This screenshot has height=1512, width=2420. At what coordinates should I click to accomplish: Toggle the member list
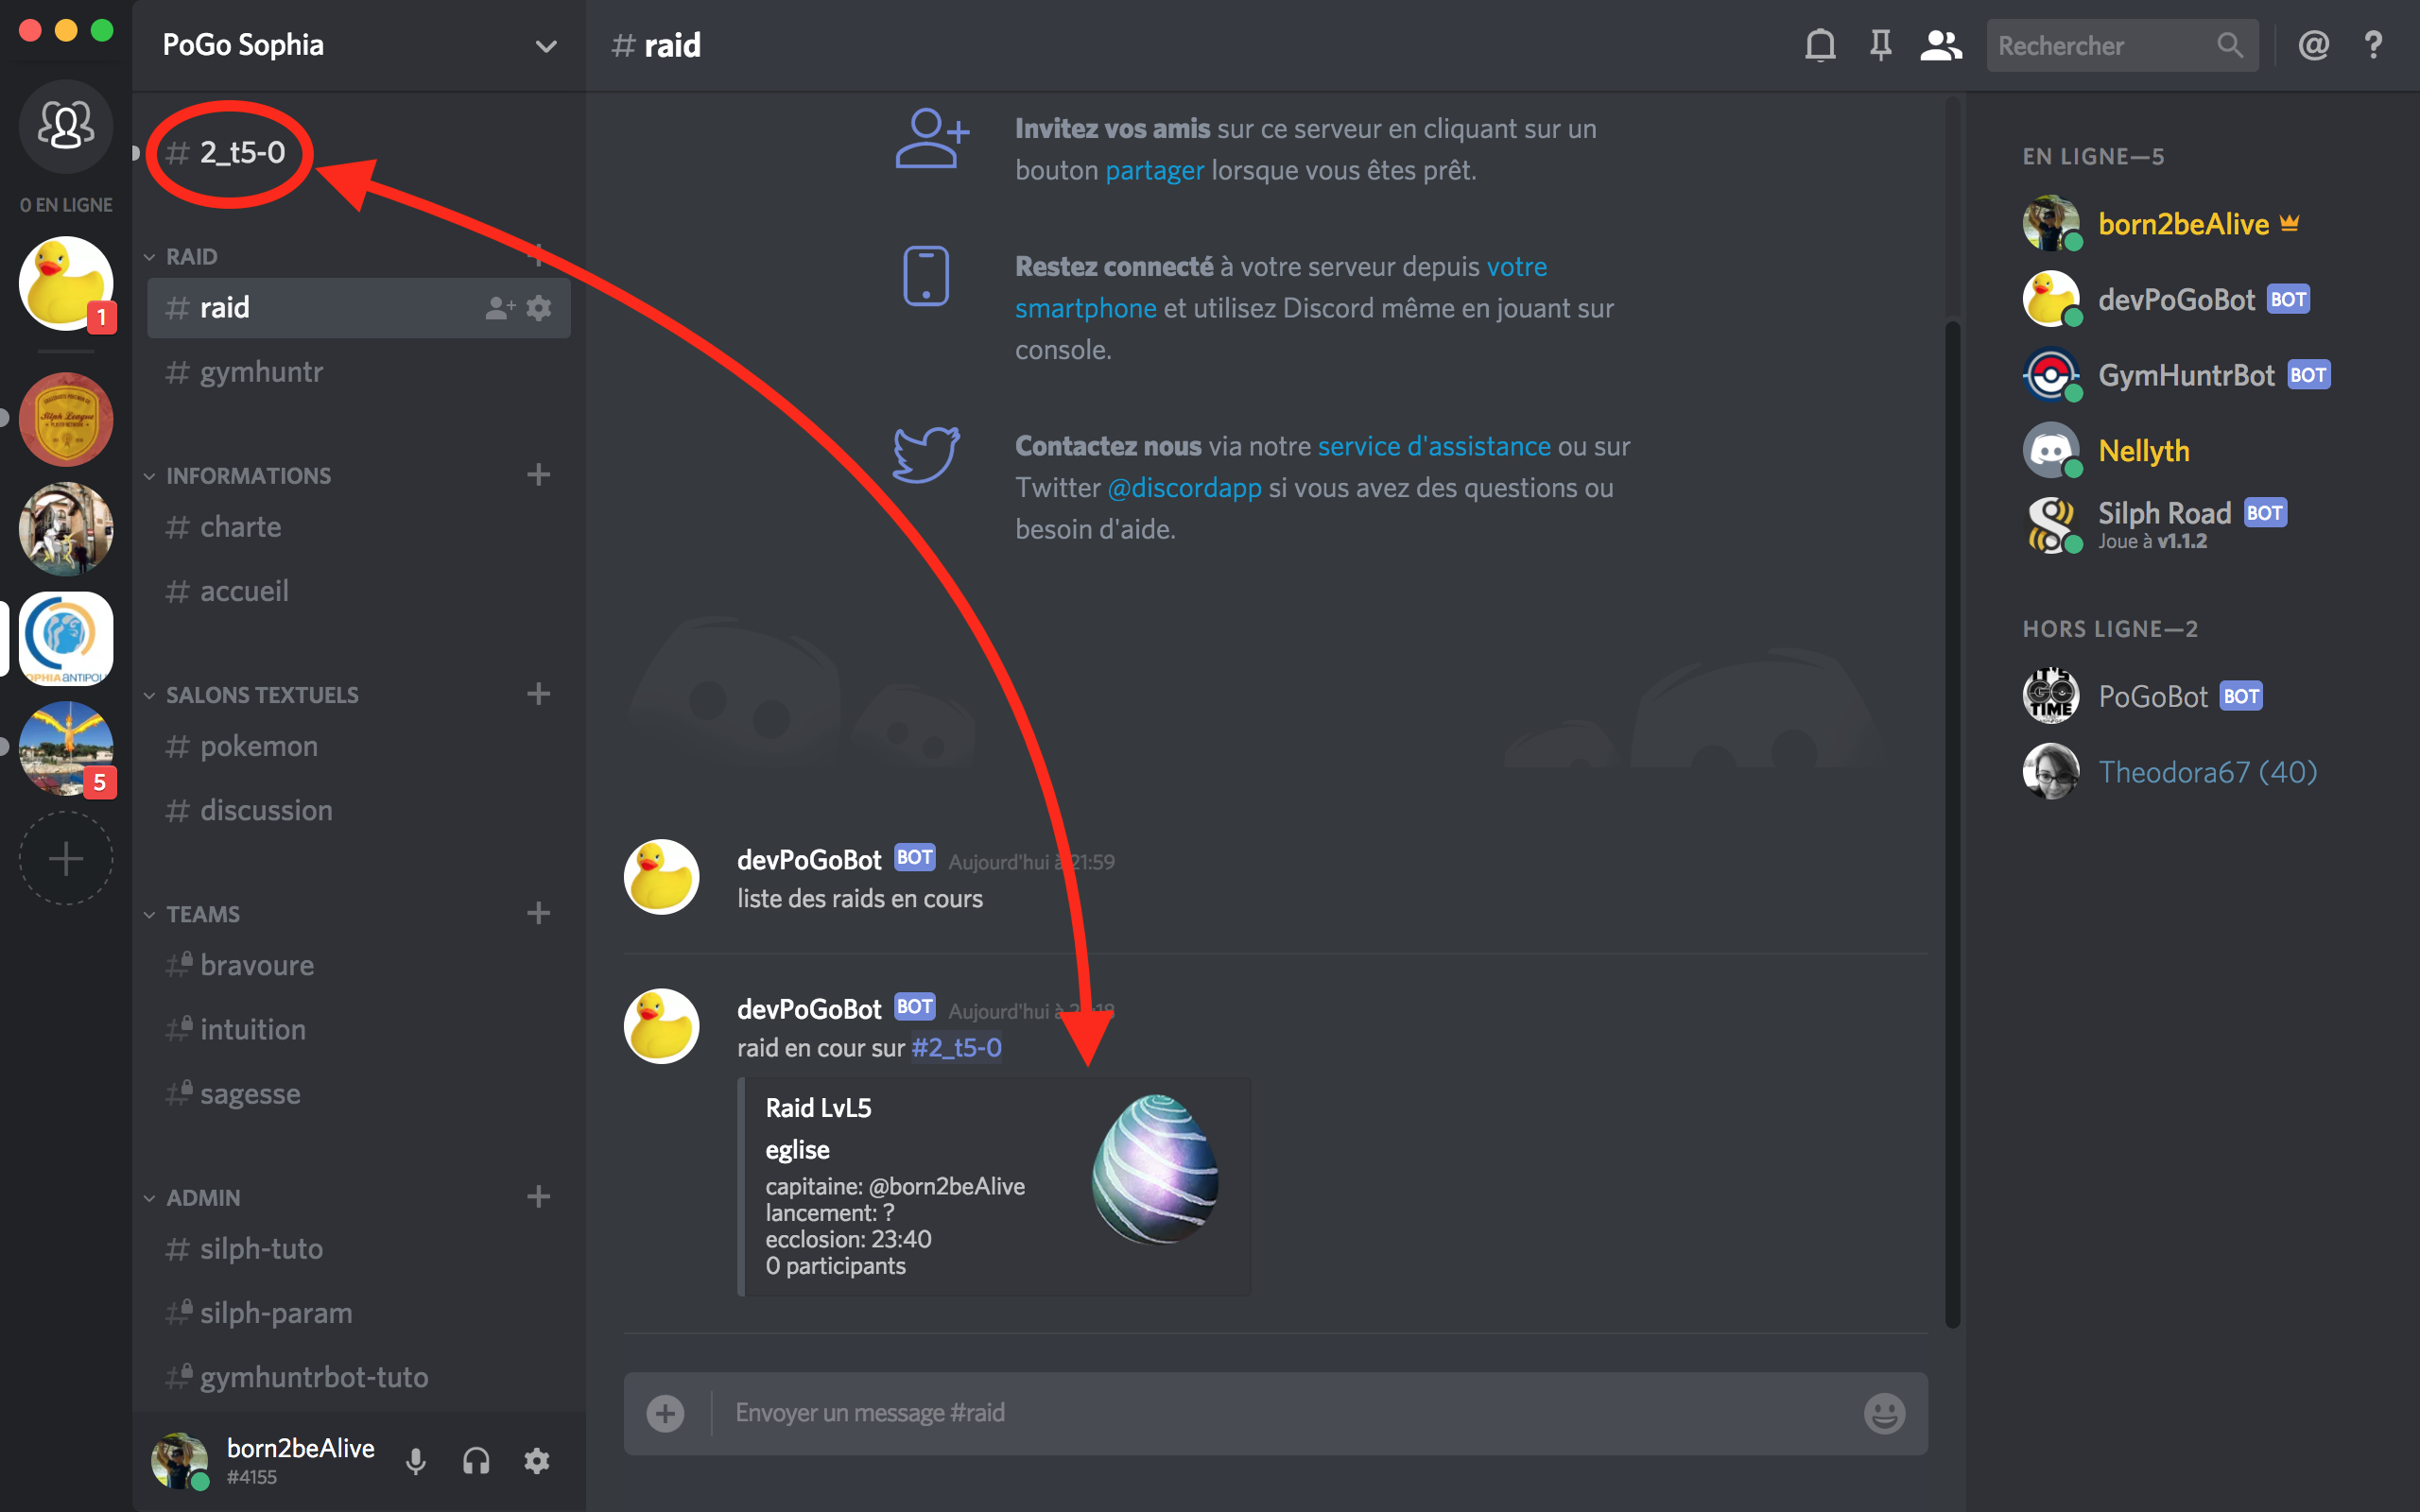coord(1940,45)
